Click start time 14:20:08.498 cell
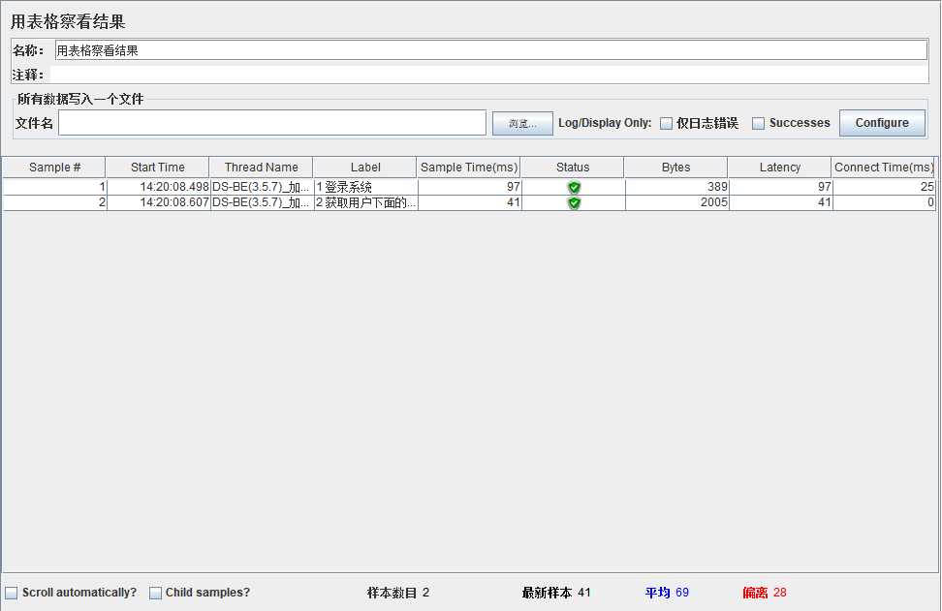942x611 pixels. 158,187
